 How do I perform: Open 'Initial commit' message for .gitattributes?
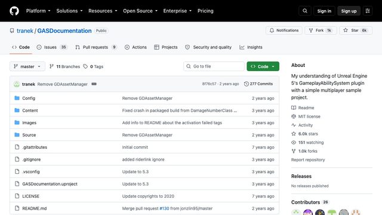[x=135, y=148]
